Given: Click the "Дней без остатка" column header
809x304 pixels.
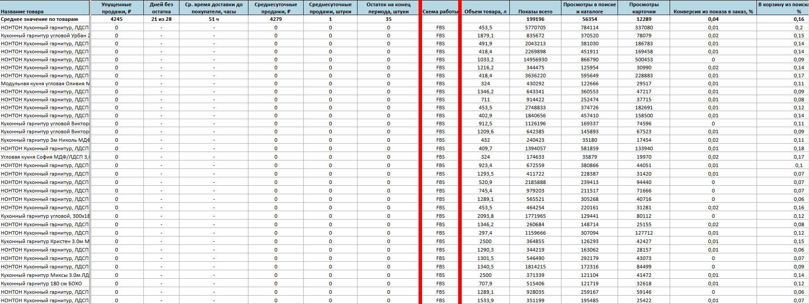Looking at the screenshot, I should coord(161,8).
